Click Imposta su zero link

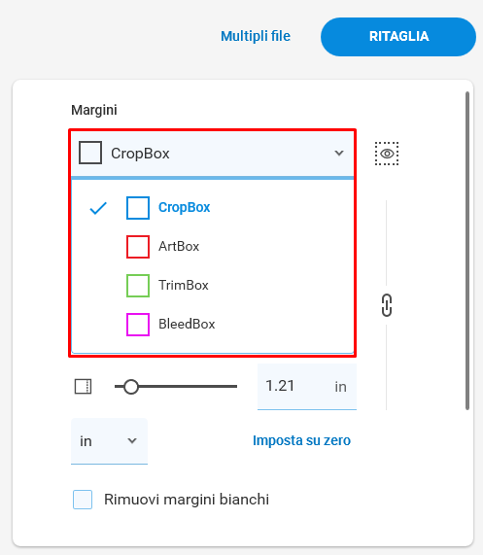coord(301,440)
